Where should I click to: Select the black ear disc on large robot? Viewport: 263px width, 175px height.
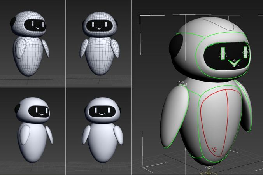point(176,46)
